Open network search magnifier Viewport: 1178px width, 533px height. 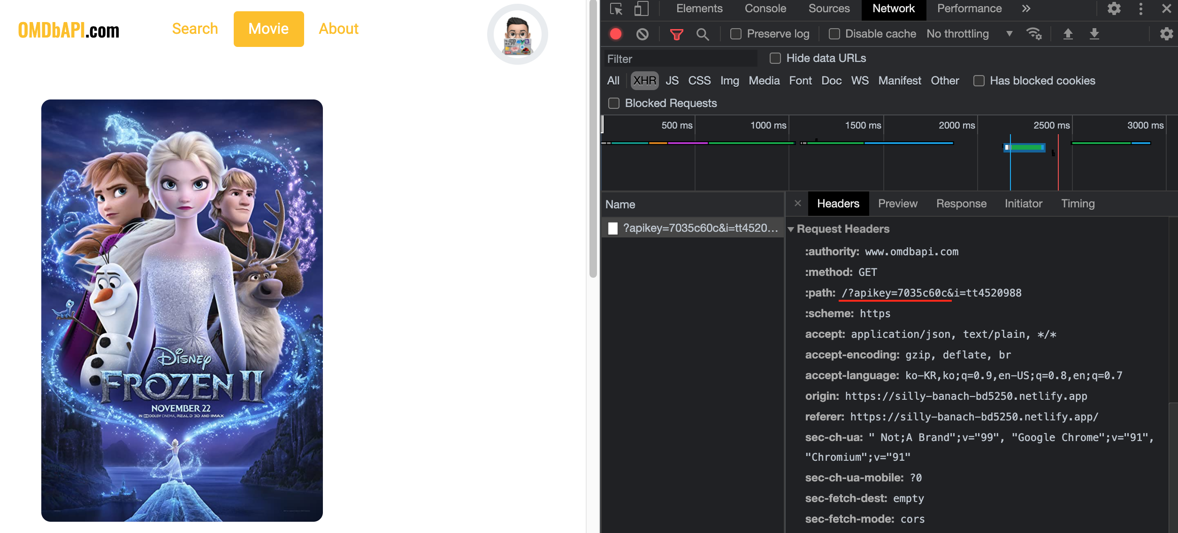point(702,34)
